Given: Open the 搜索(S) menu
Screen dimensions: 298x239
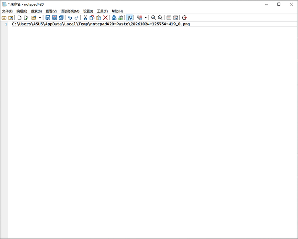Looking at the screenshot, I should (x=36, y=11).
